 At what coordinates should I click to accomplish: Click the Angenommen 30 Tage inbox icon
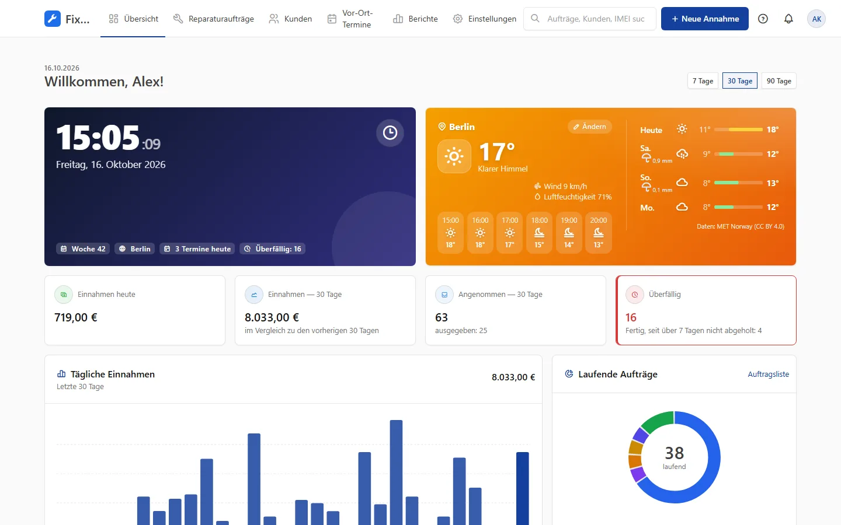click(x=444, y=295)
